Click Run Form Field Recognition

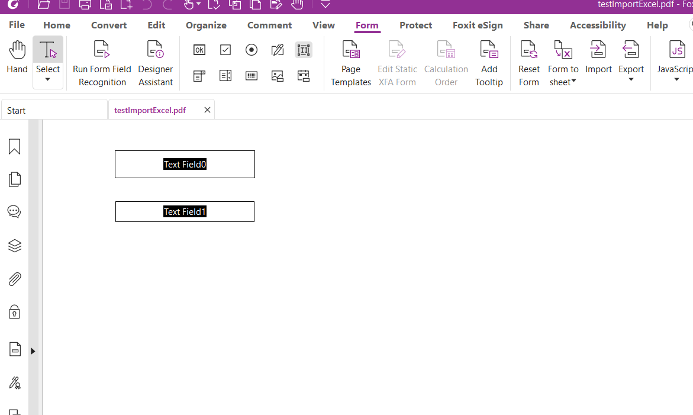click(x=102, y=62)
